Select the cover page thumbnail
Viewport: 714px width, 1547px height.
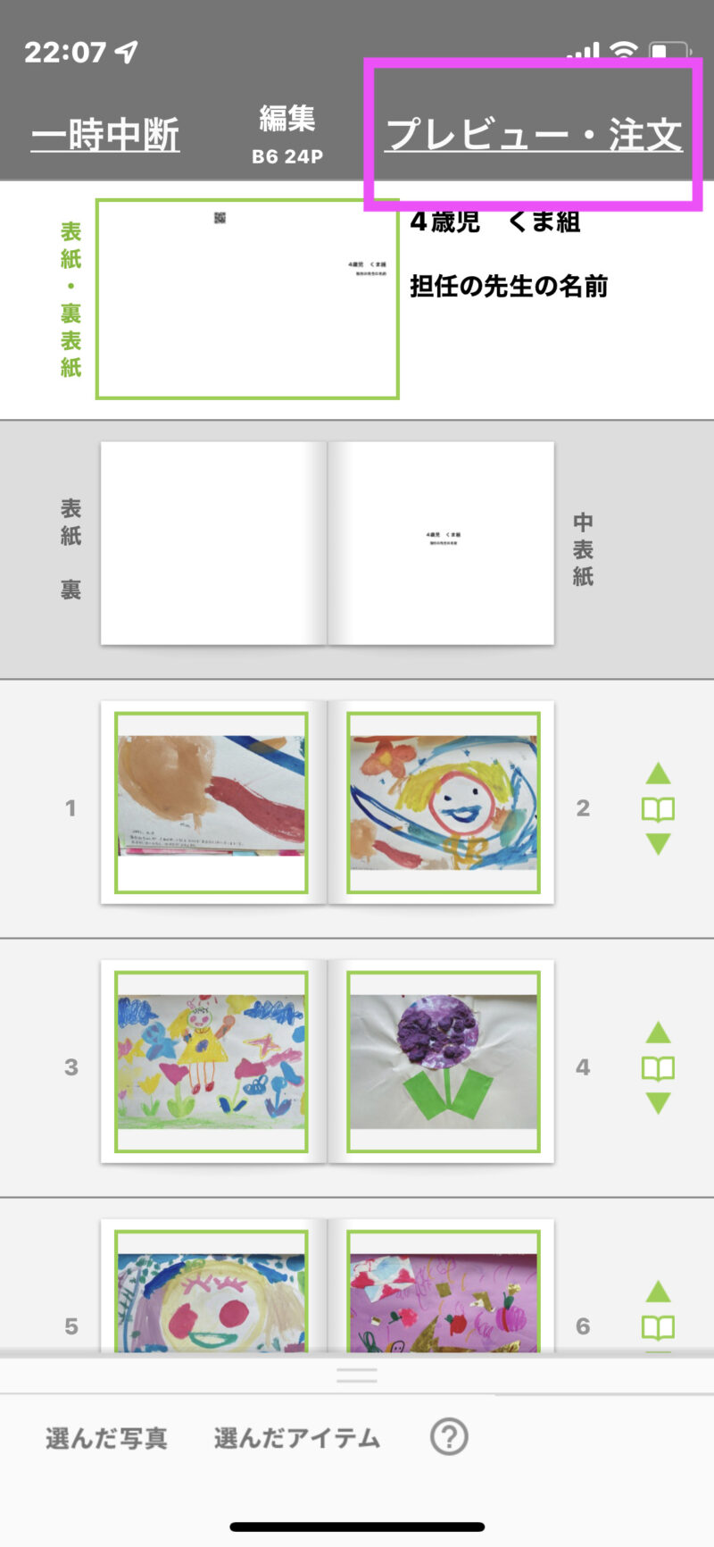point(247,298)
